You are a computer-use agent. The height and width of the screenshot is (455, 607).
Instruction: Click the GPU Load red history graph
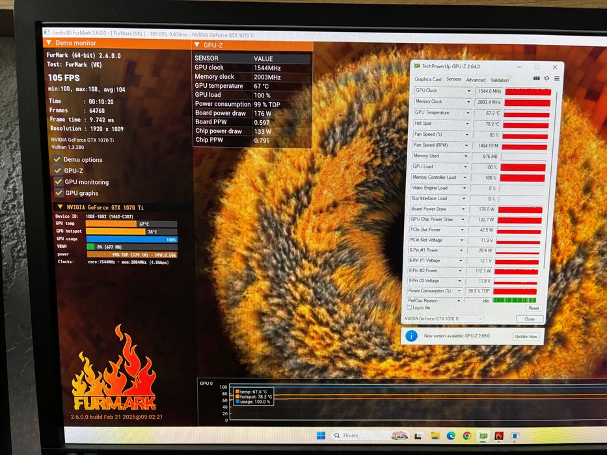click(522, 168)
